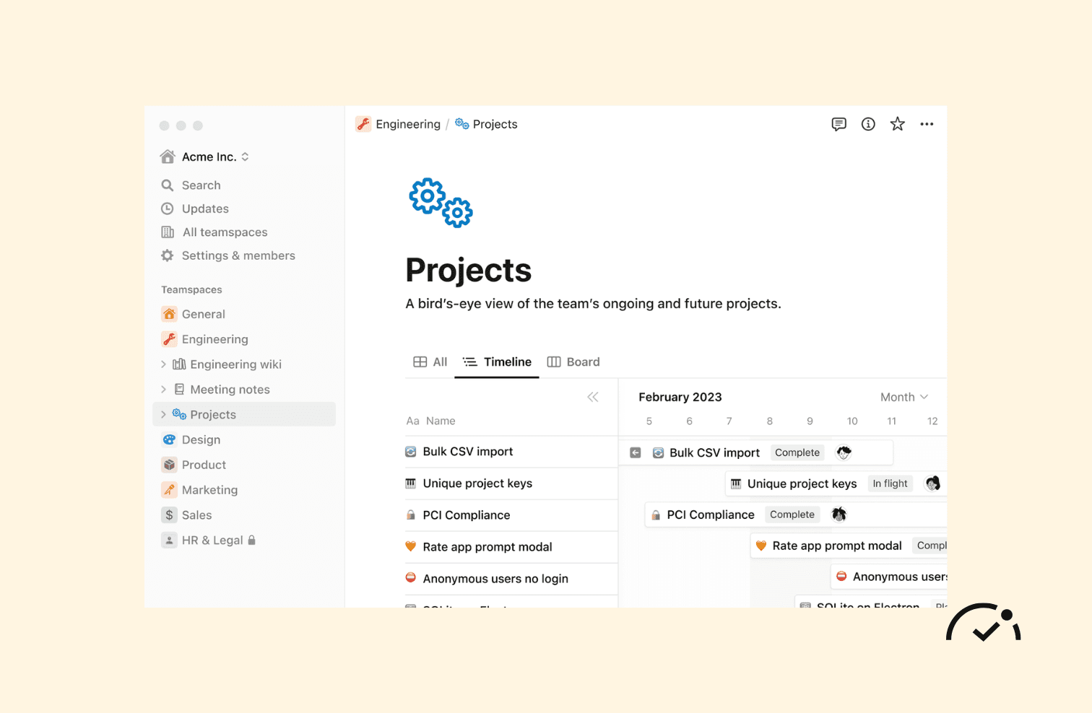Click Complete tag on PCI Compliance bar
The image size is (1092, 713).
(x=792, y=515)
